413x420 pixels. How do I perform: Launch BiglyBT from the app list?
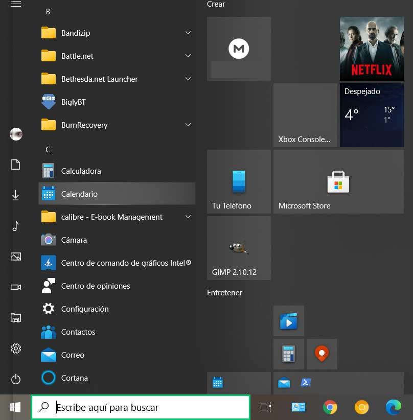click(117, 102)
